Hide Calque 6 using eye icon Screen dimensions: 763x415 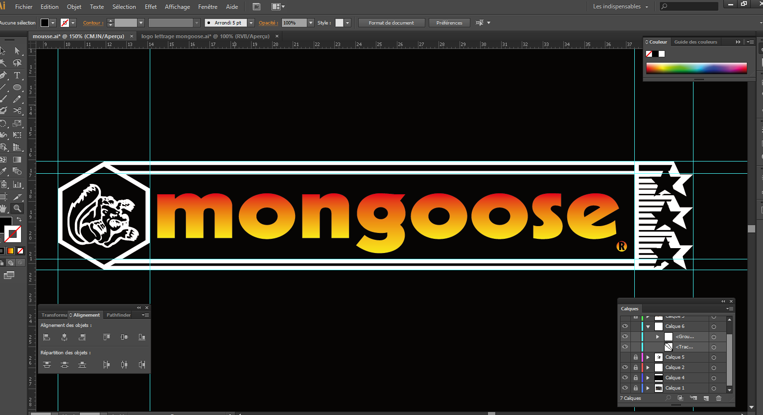(x=625, y=326)
